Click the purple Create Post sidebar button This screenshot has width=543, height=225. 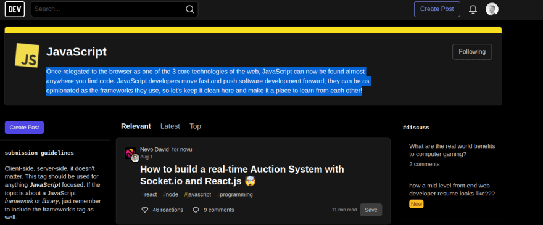point(24,128)
